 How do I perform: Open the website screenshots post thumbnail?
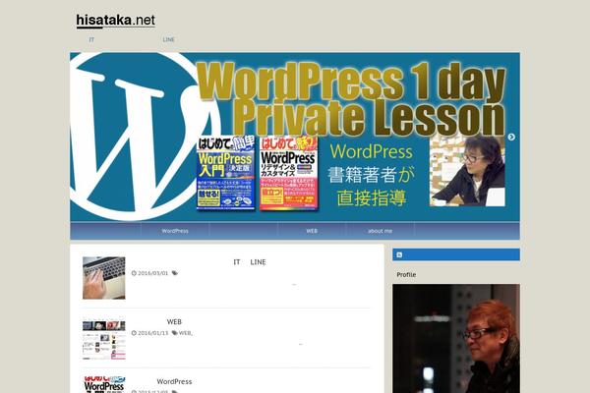tap(104, 338)
